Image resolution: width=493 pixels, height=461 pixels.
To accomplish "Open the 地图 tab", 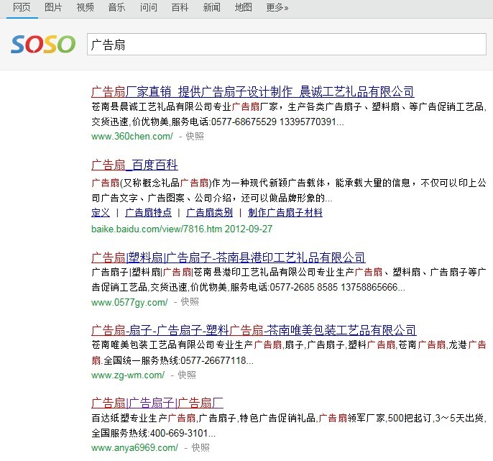I will tap(244, 8).
